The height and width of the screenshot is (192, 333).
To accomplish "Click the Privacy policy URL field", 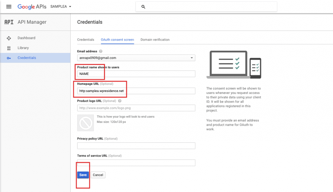I will (x=136, y=146).
